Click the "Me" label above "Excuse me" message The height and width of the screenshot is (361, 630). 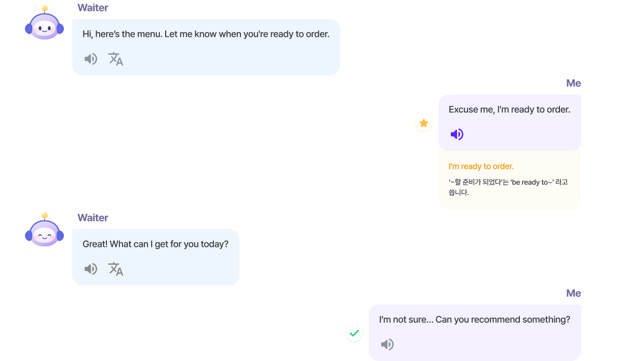point(573,84)
